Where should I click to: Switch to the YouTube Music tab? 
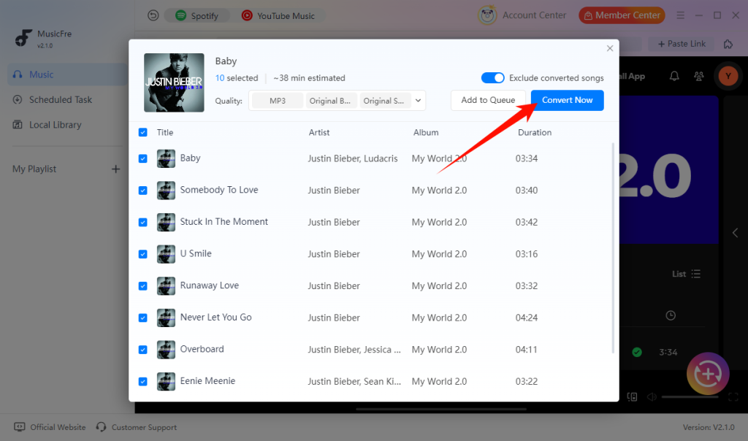(x=278, y=16)
